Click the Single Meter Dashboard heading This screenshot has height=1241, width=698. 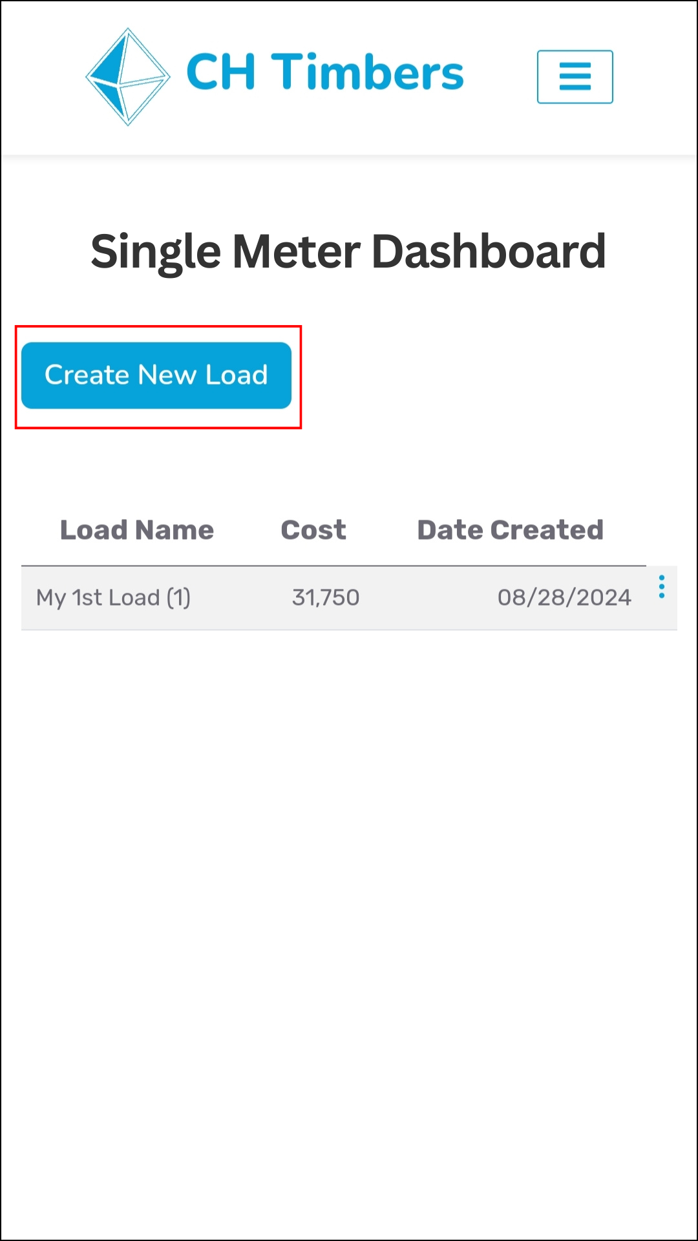[x=348, y=251]
